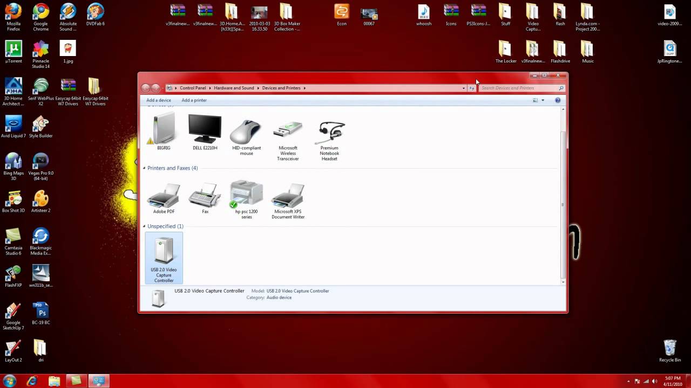Viewport: 691px width, 388px height.
Task: Open the whoosh WAV file
Action: pos(424,15)
